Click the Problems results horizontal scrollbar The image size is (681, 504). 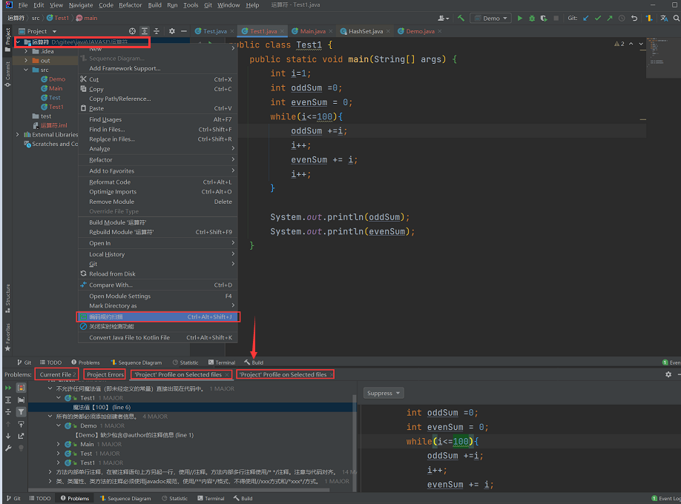[179, 490]
